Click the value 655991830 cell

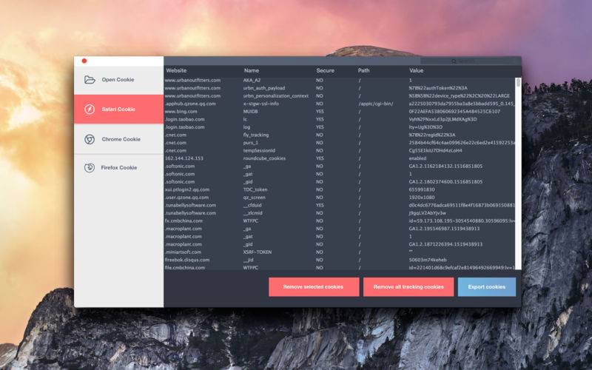click(x=421, y=189)
